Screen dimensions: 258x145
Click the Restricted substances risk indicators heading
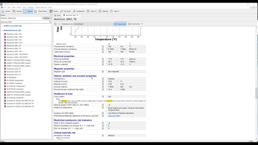(x=73, y=120)
